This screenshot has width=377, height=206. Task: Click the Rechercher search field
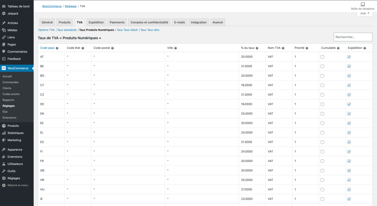click(353, 37)
